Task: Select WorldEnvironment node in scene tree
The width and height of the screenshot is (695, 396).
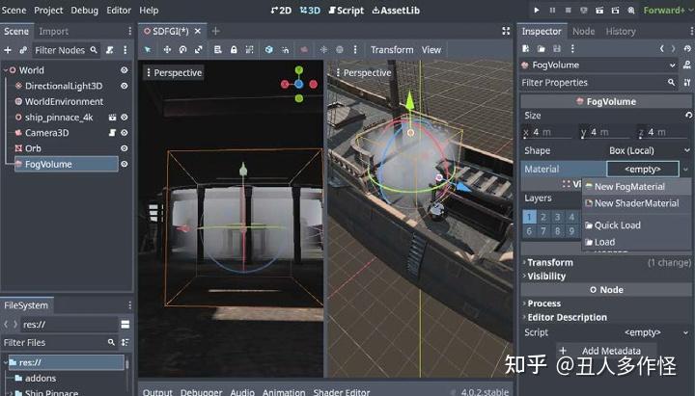Action: [64, 101]
